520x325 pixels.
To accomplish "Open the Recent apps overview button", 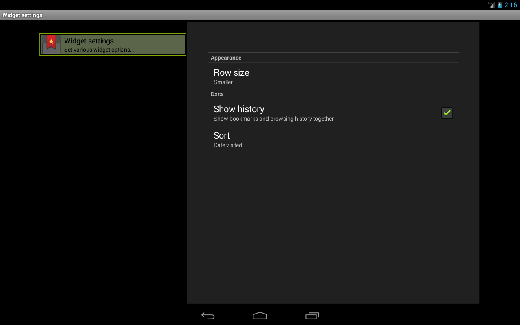I will coord(312,316).
